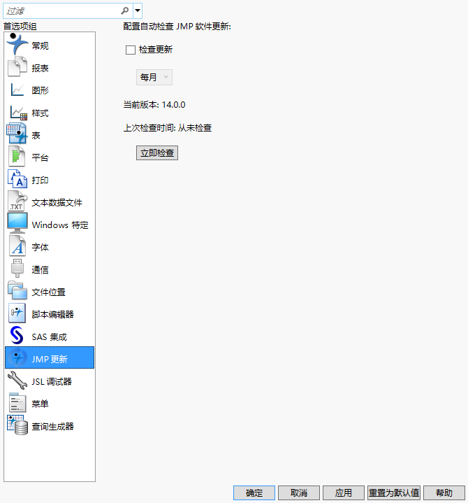The height and width of the screenshot is (503, 468).
Task: Select the JSL 调试器 label
Action: pos(52,381)
